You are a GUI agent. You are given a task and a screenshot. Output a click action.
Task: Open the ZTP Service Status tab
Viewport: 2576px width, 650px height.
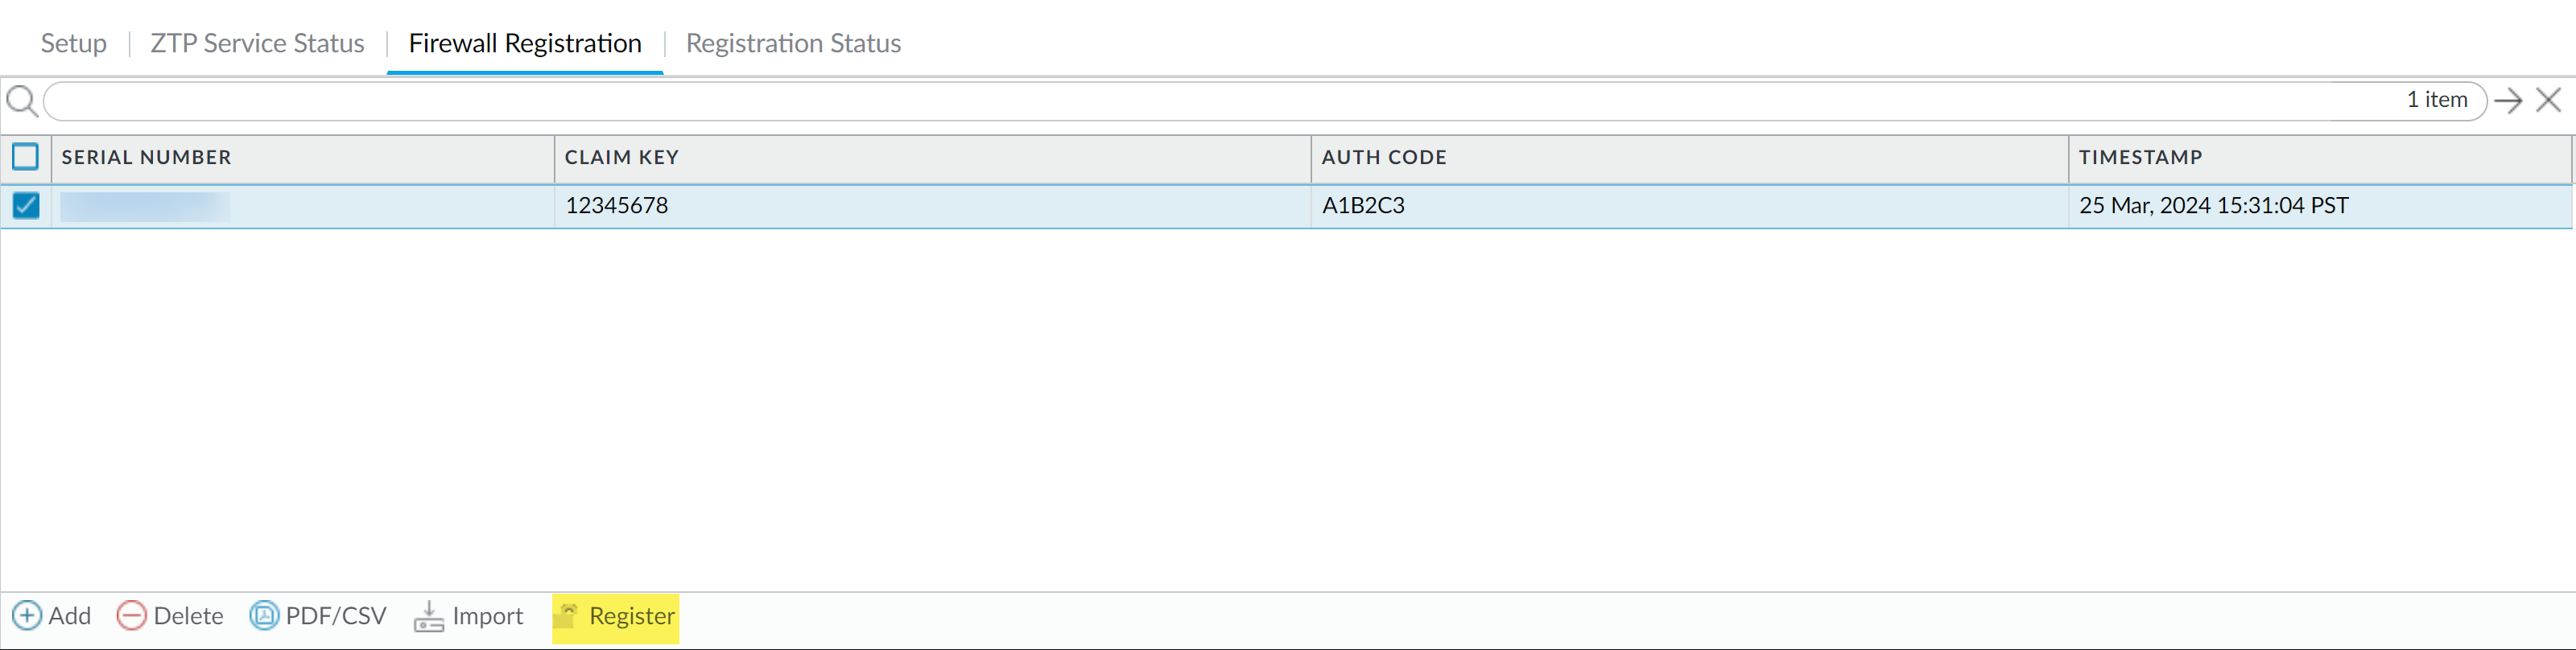[257, 43]
